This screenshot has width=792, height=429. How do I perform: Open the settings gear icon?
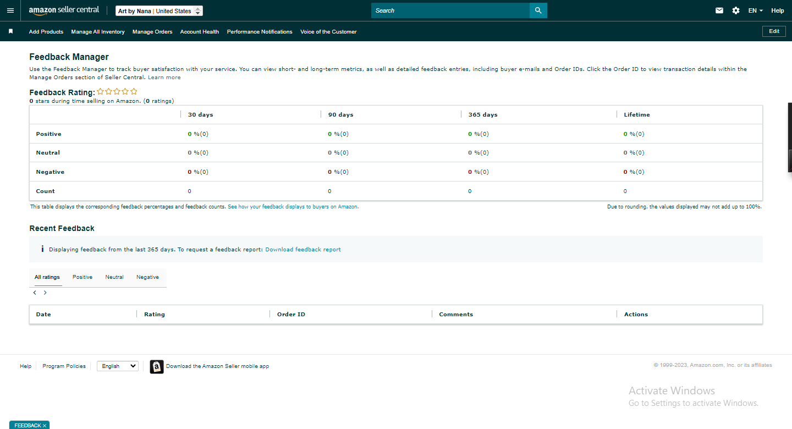[736, 10]
